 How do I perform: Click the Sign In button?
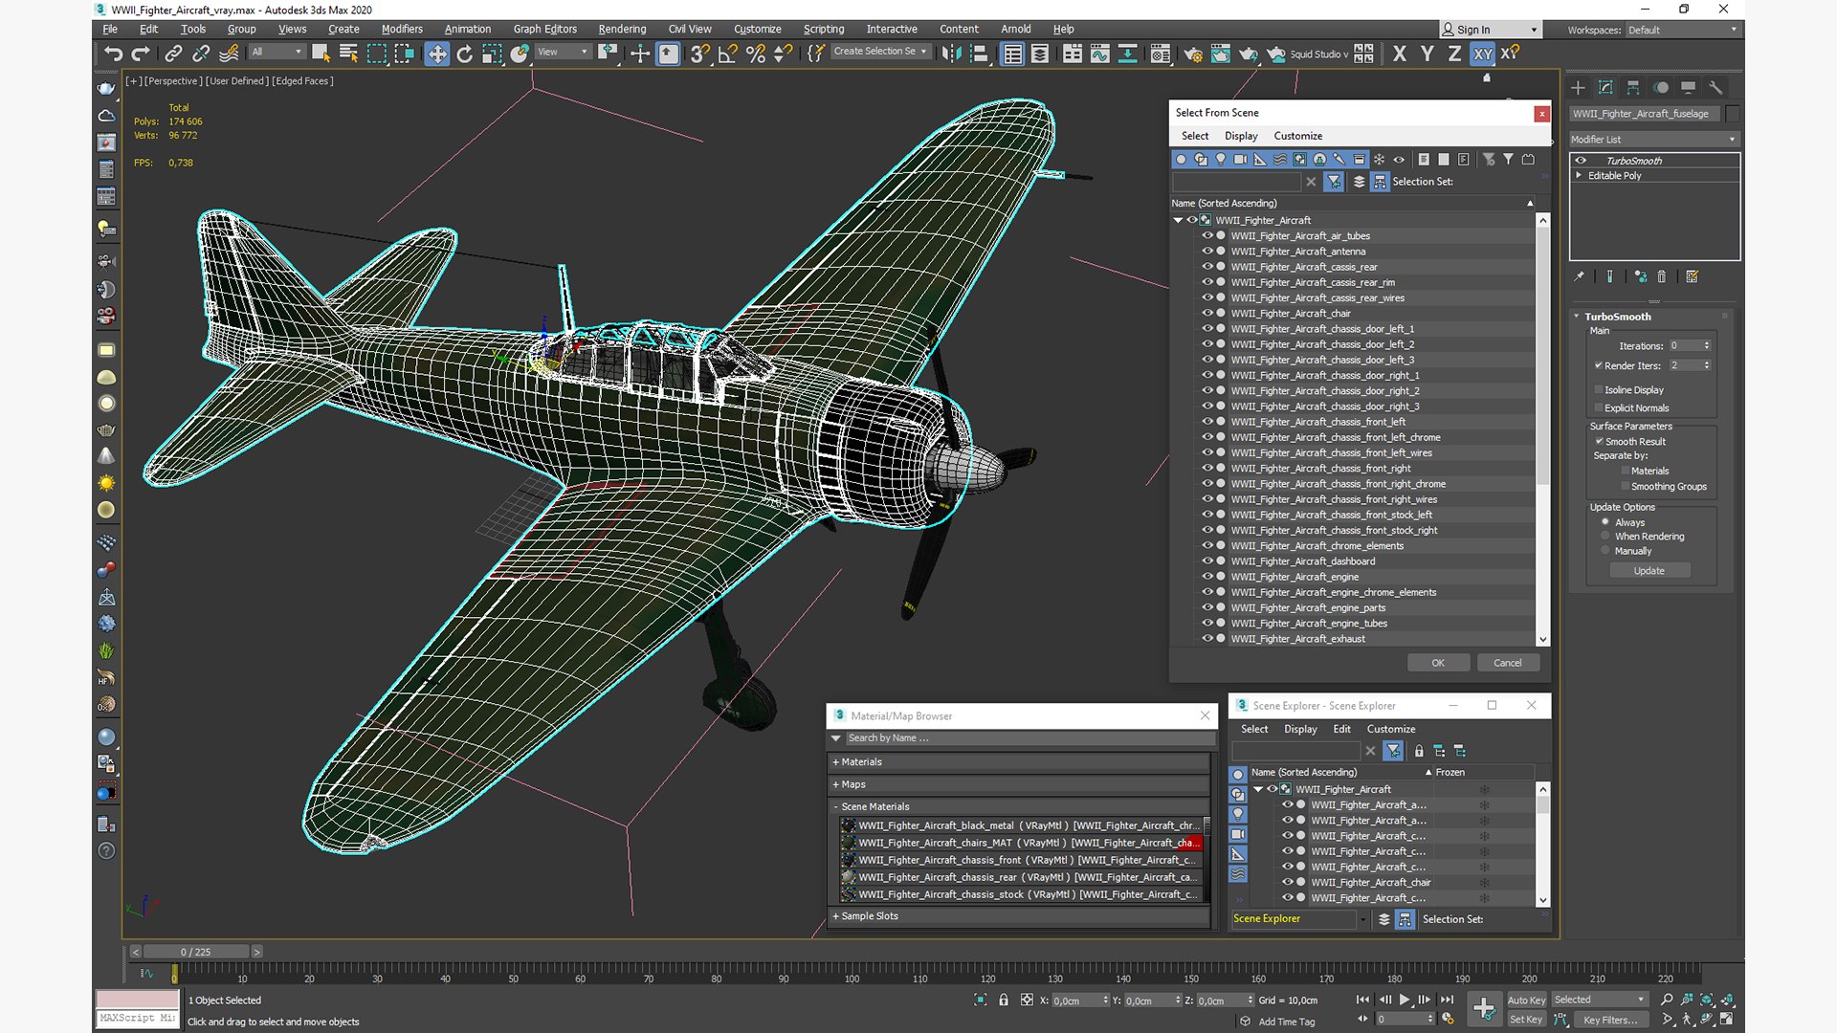(1491, 30)
